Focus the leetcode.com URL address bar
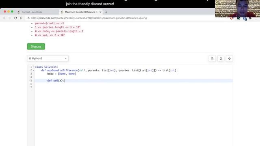This screenshot has height=146, width=260. pyautogui.click(x=89, y=18)
